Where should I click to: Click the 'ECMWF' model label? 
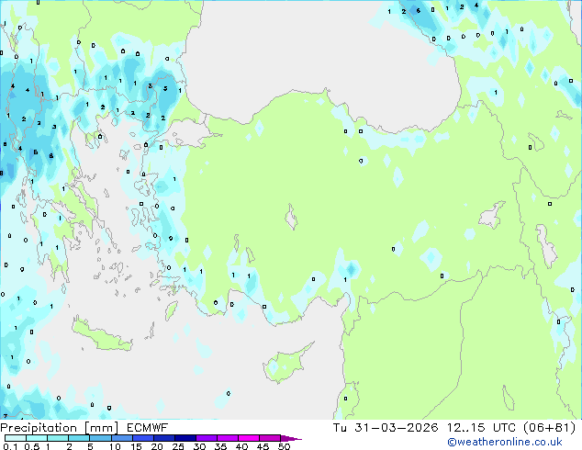148,428
